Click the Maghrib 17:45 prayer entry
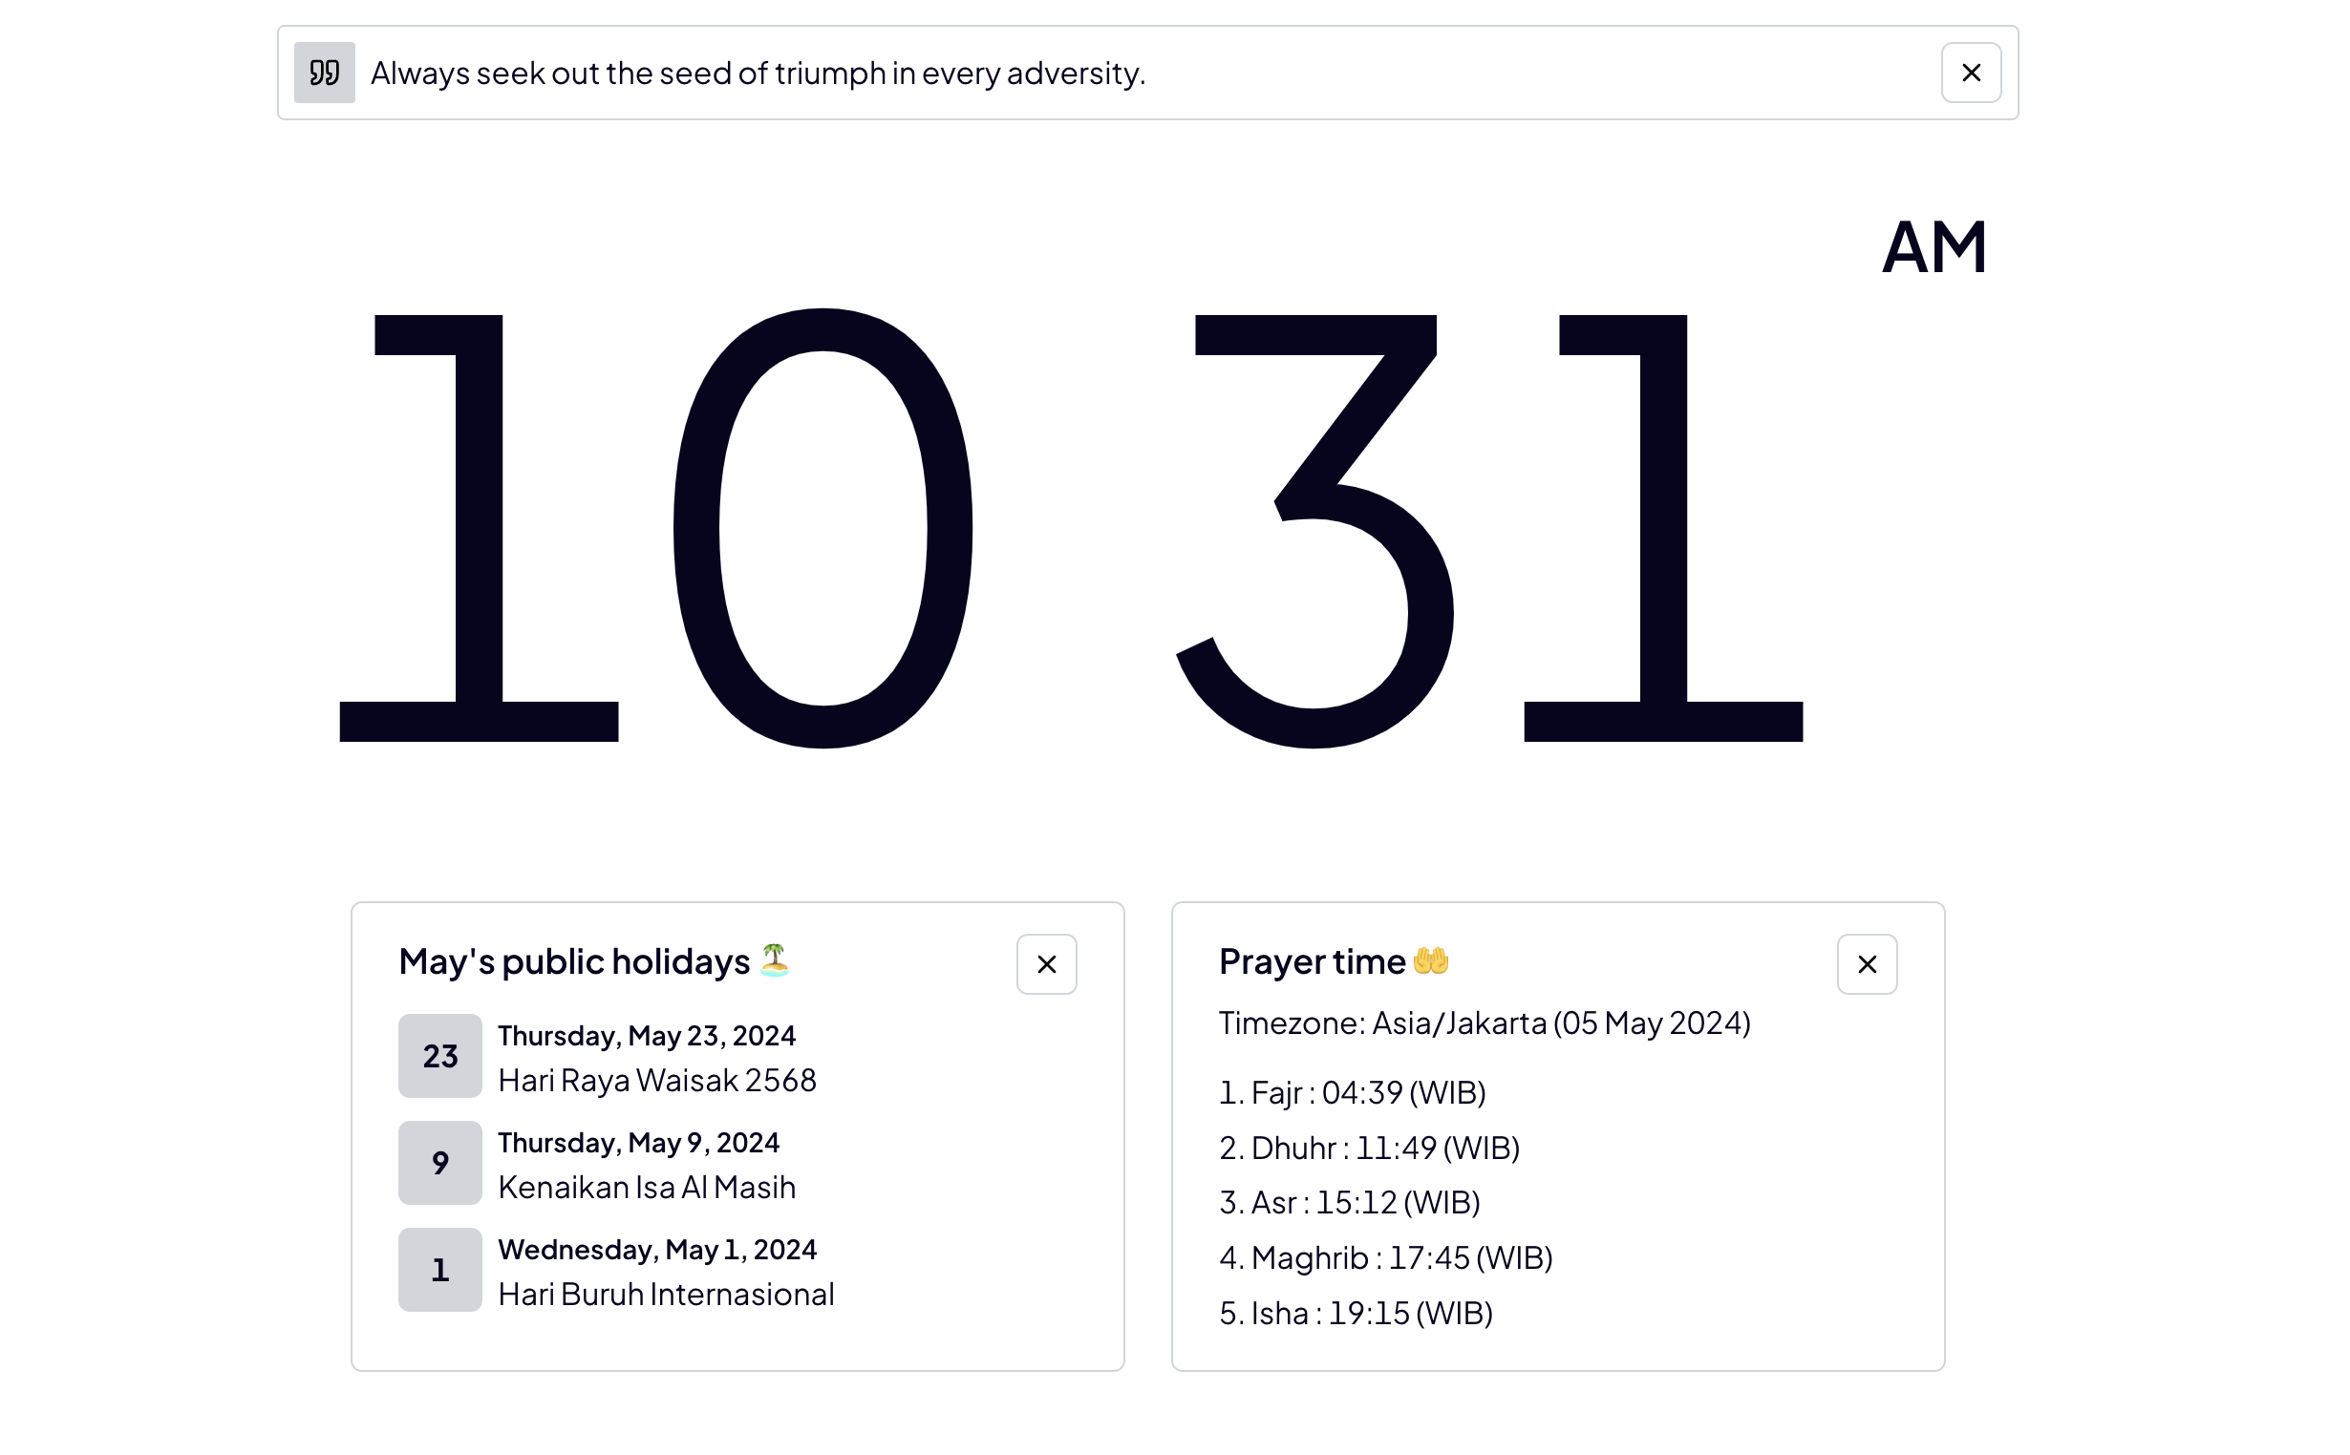 click(1385, 1256)
